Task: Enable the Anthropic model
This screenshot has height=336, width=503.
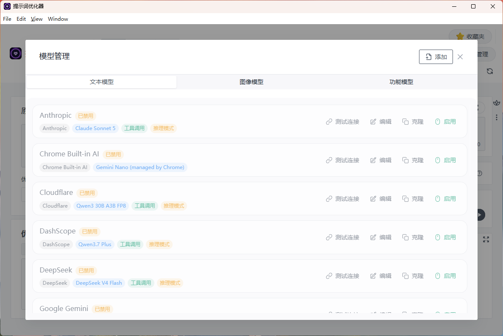Action: pos(445,122)
